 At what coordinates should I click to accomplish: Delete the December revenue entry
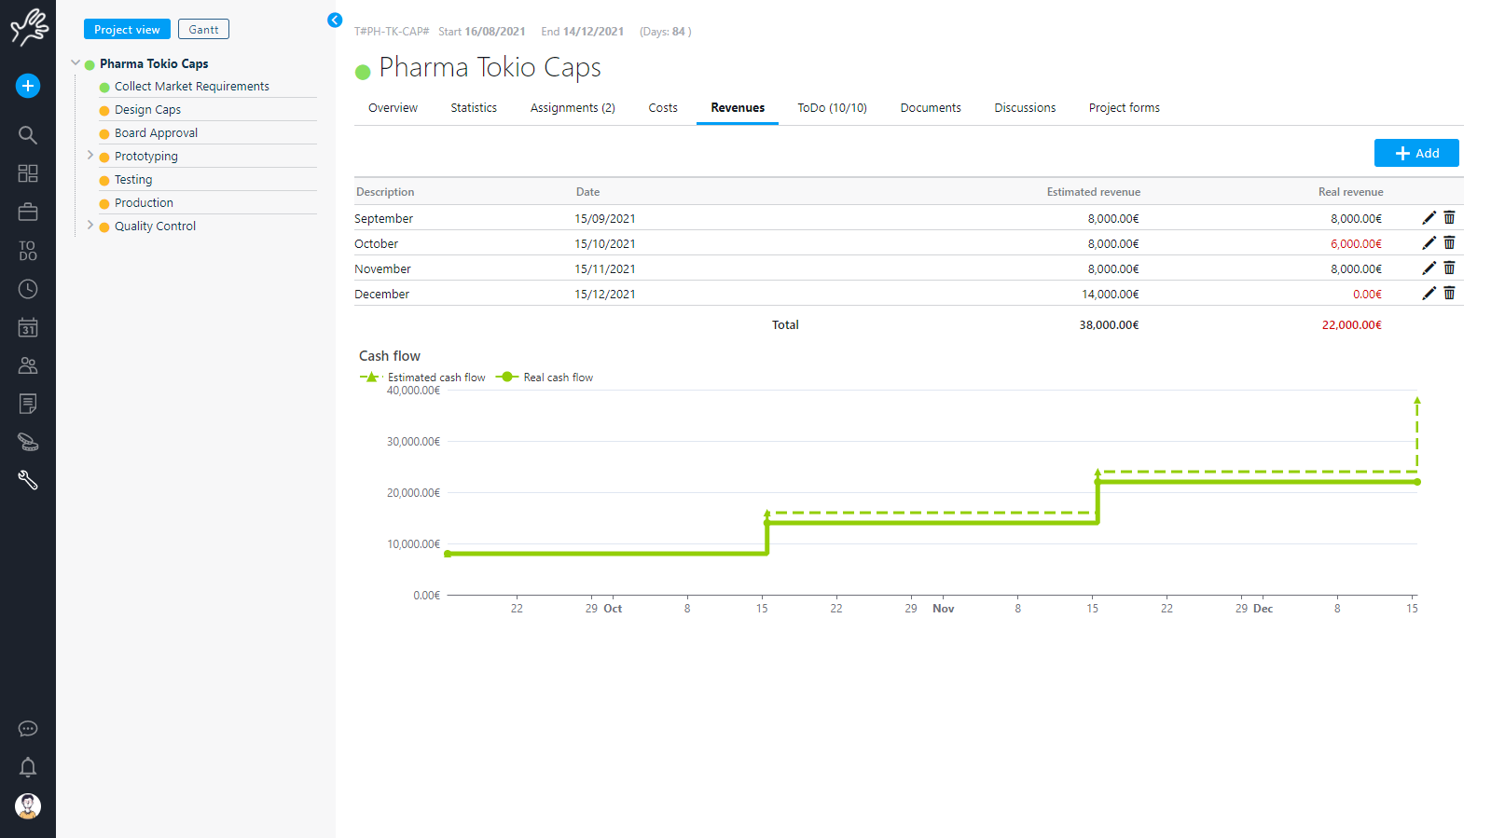1449,294
